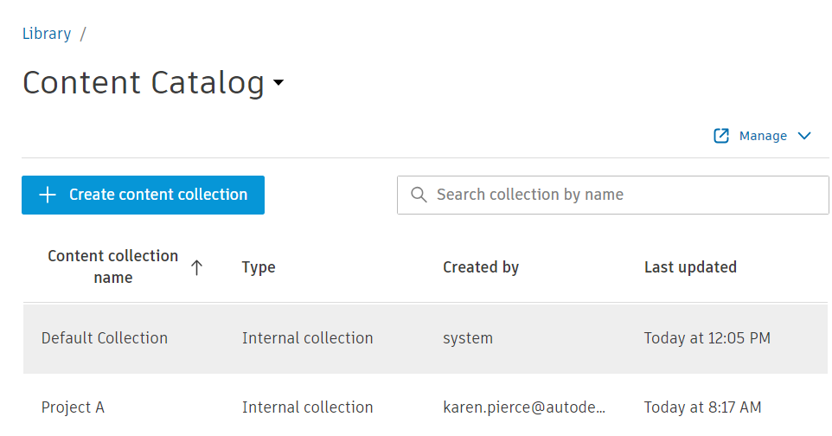This screenshot has height=436, width=832.
Task: Click Today at 12:05 PM timestamp
Action: tap(707, 338)
